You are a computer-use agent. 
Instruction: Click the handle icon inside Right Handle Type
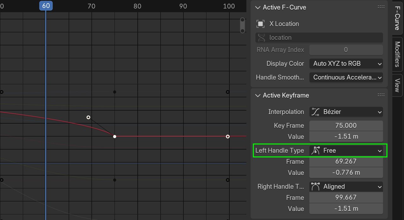315,186
